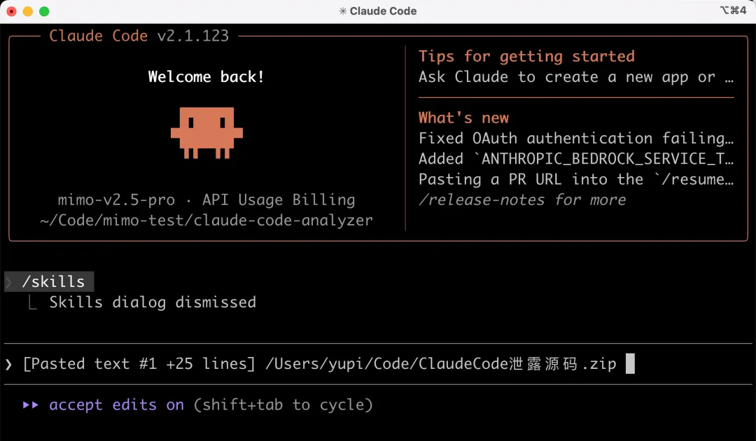This screenshot has height=441, width=756.
Task: Click the prompt chevron at the input line
Action: pos(8,364)
